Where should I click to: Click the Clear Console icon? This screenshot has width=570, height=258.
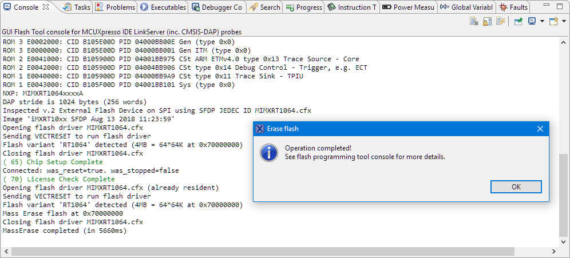coord(474,22)
